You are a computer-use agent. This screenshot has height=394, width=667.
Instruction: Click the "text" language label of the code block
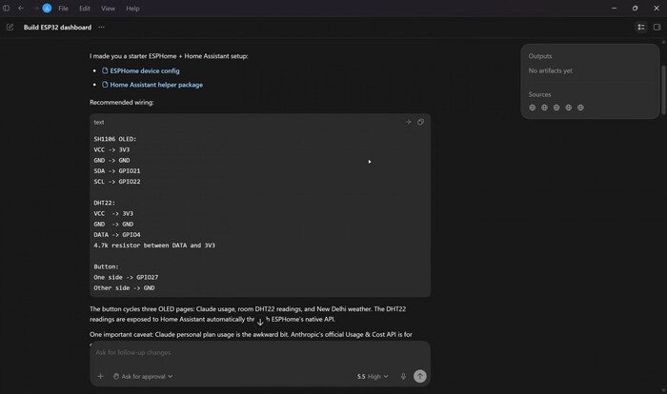[99, 122]
